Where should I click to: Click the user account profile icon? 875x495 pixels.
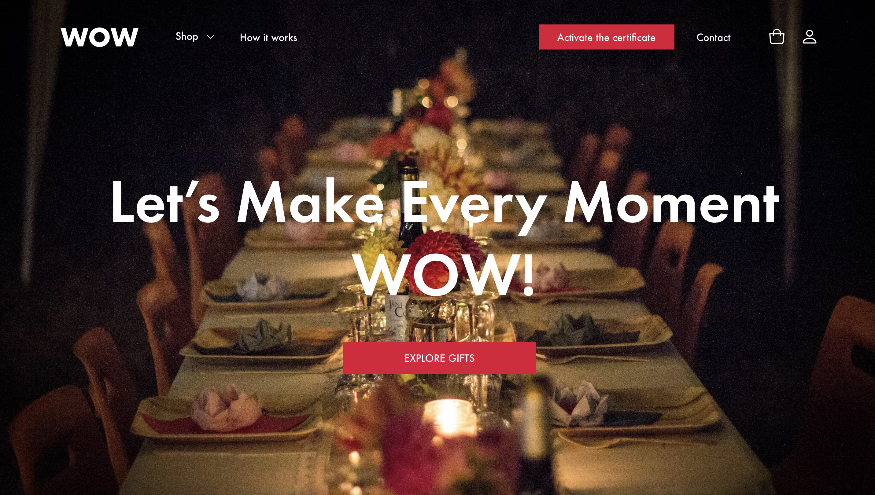(x=809, y=37)
